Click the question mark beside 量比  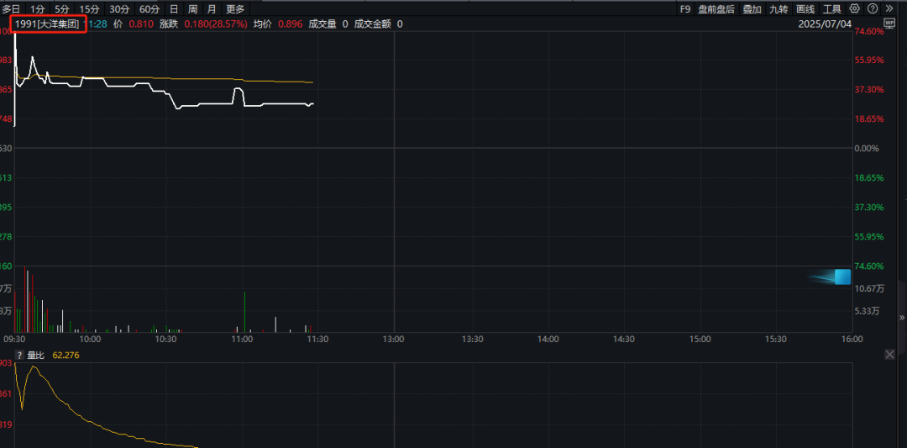click(19, 356)
